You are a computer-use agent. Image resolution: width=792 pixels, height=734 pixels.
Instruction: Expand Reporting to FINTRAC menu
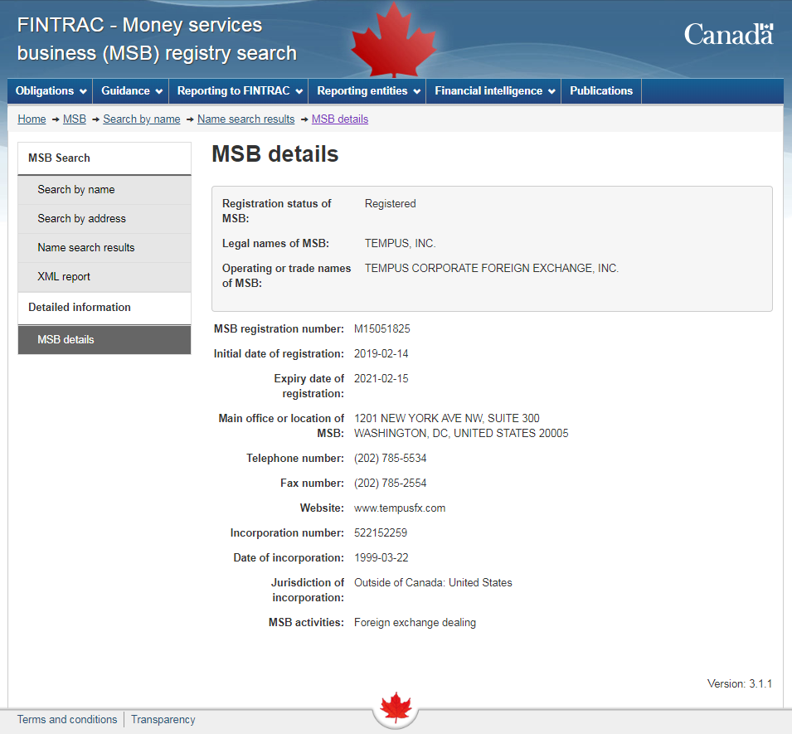click(x=239, y=91)
